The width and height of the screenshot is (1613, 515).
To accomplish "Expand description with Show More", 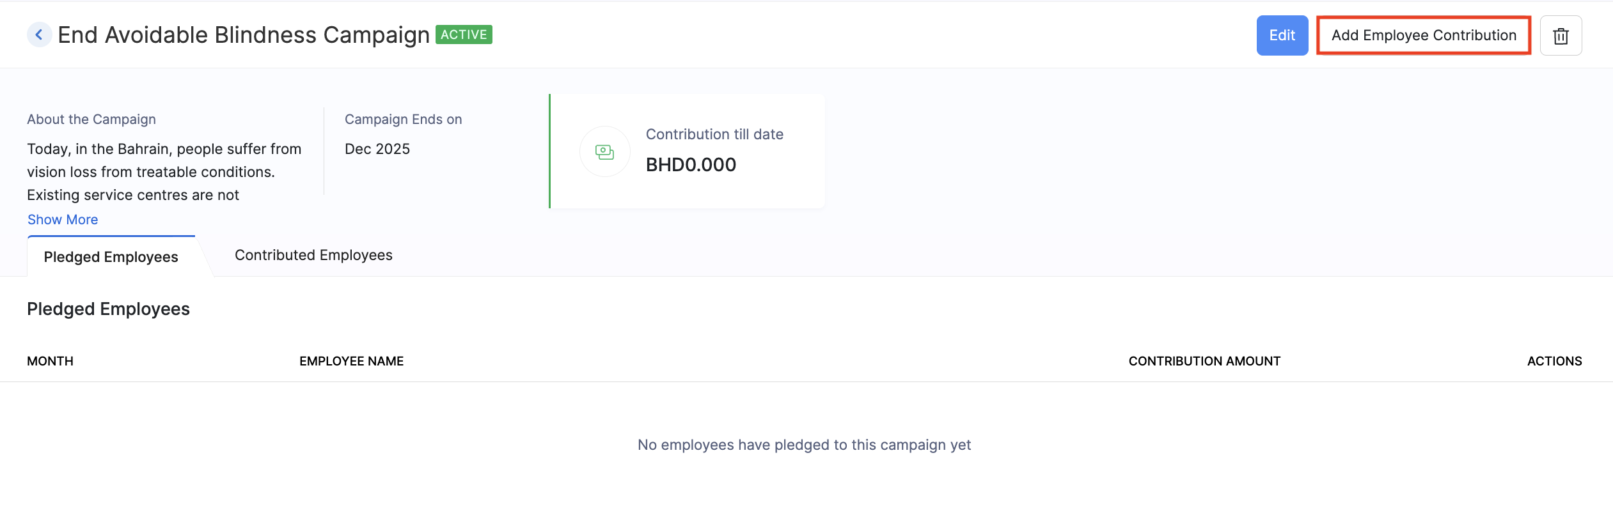I will pyautogui.click(x=63, y=220).
